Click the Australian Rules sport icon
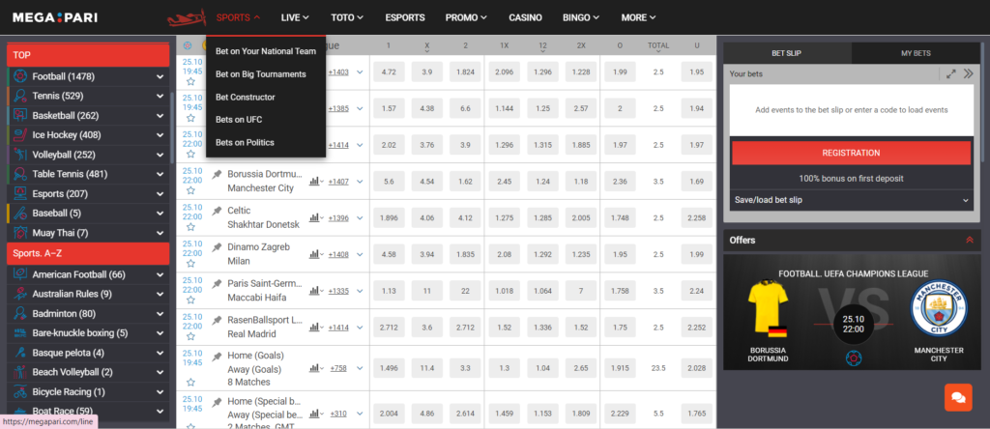990x429 pixels. coord(20,294)
